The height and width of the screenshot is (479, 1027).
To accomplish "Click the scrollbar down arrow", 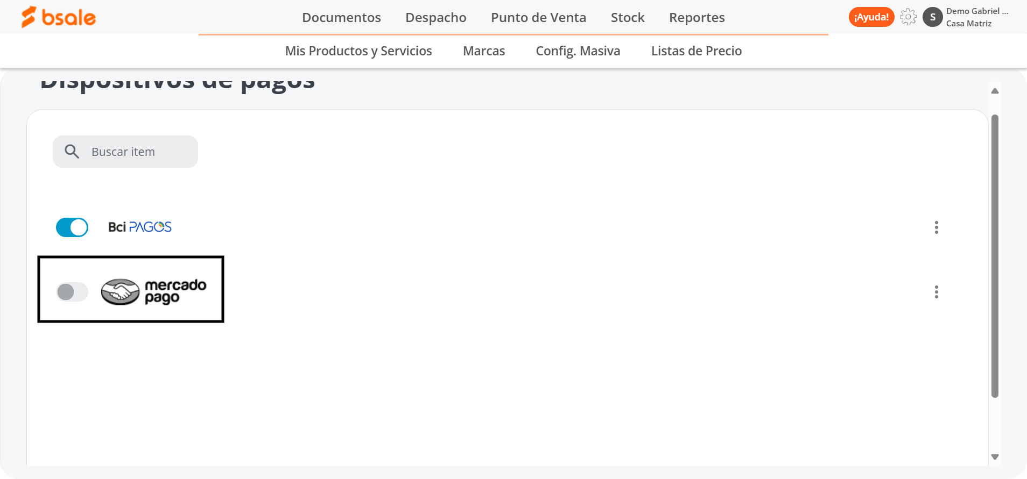I will pyautogui.click(x=995, y=457).
